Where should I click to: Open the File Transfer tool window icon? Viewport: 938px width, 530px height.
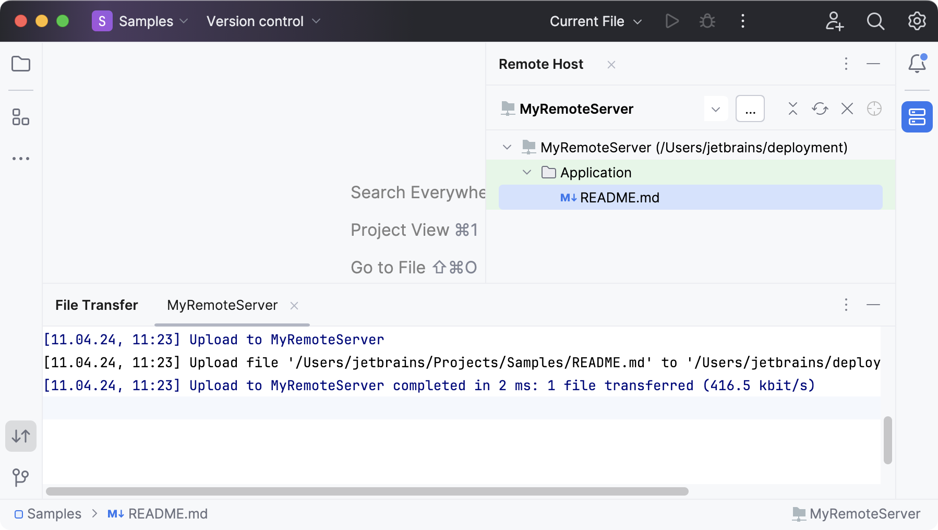(x=21, y=436)
